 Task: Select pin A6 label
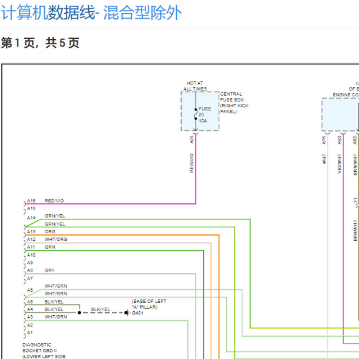(x=30, y=290)
